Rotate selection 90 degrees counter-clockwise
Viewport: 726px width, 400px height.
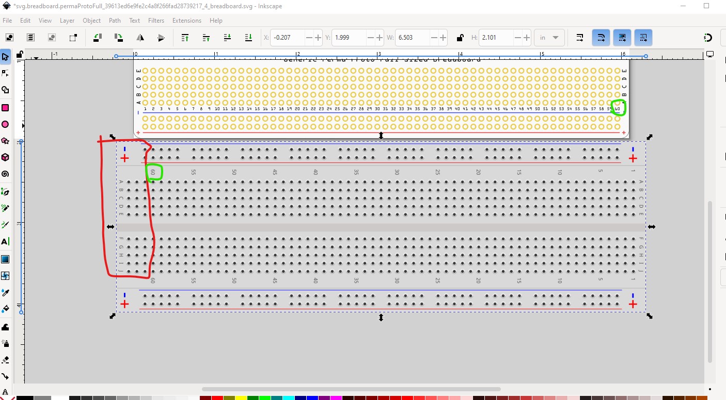click(x=97, y=38)
